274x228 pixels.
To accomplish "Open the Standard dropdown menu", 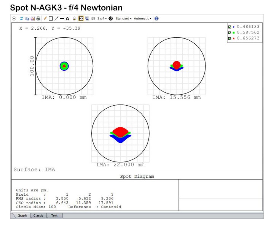I will (123, 18).
